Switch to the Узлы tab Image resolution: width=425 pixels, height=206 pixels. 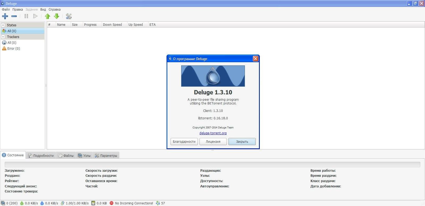[x=84, y=155]
